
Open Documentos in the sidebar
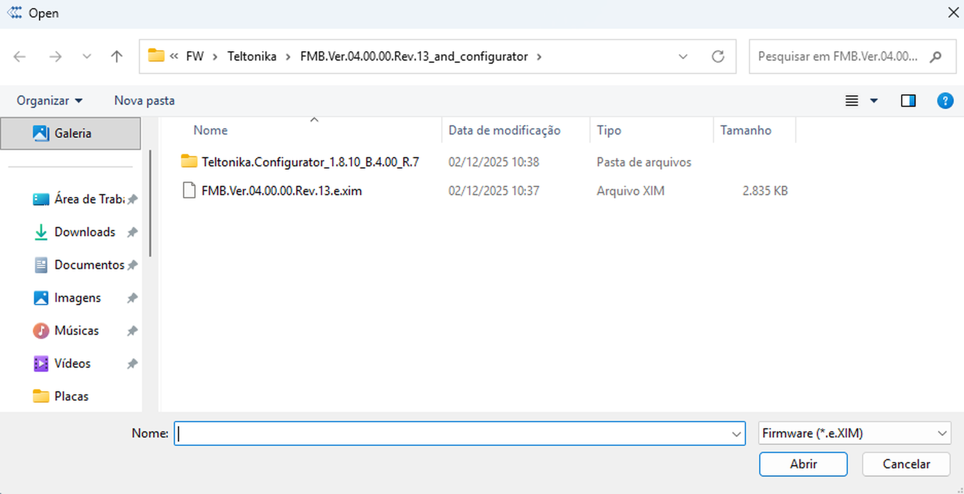[79, 265]
